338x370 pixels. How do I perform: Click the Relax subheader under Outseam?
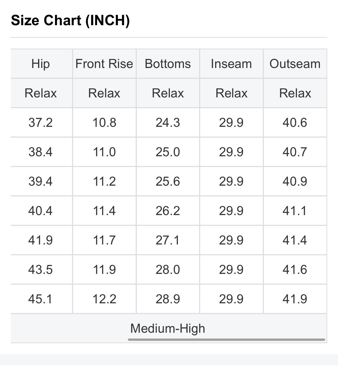click(295, 93)
